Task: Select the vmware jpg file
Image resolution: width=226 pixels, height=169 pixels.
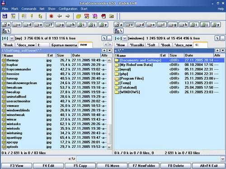Action: pos(54,106)
